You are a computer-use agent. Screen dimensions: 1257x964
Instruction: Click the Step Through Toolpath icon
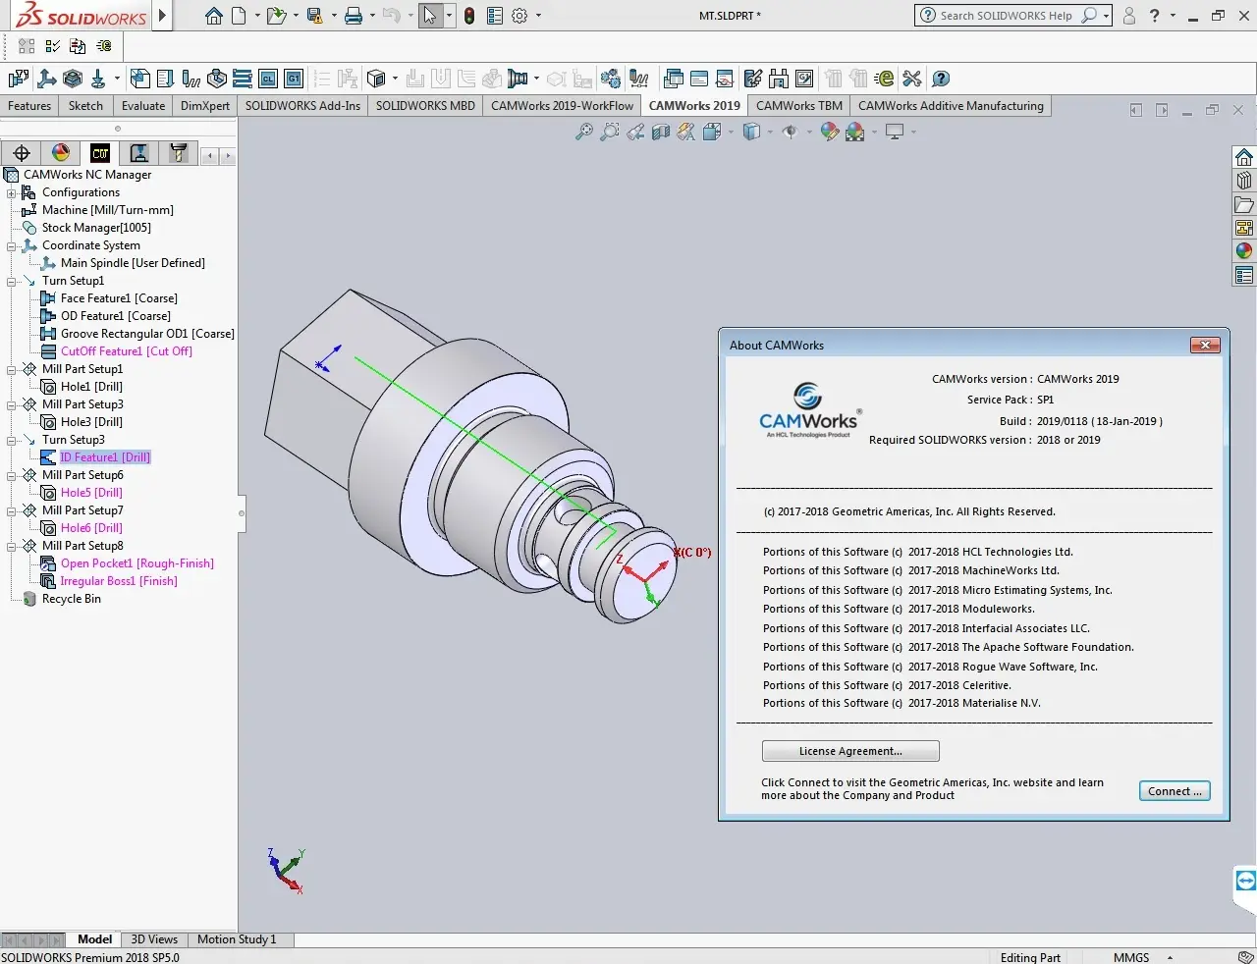(x=243, y=79)
